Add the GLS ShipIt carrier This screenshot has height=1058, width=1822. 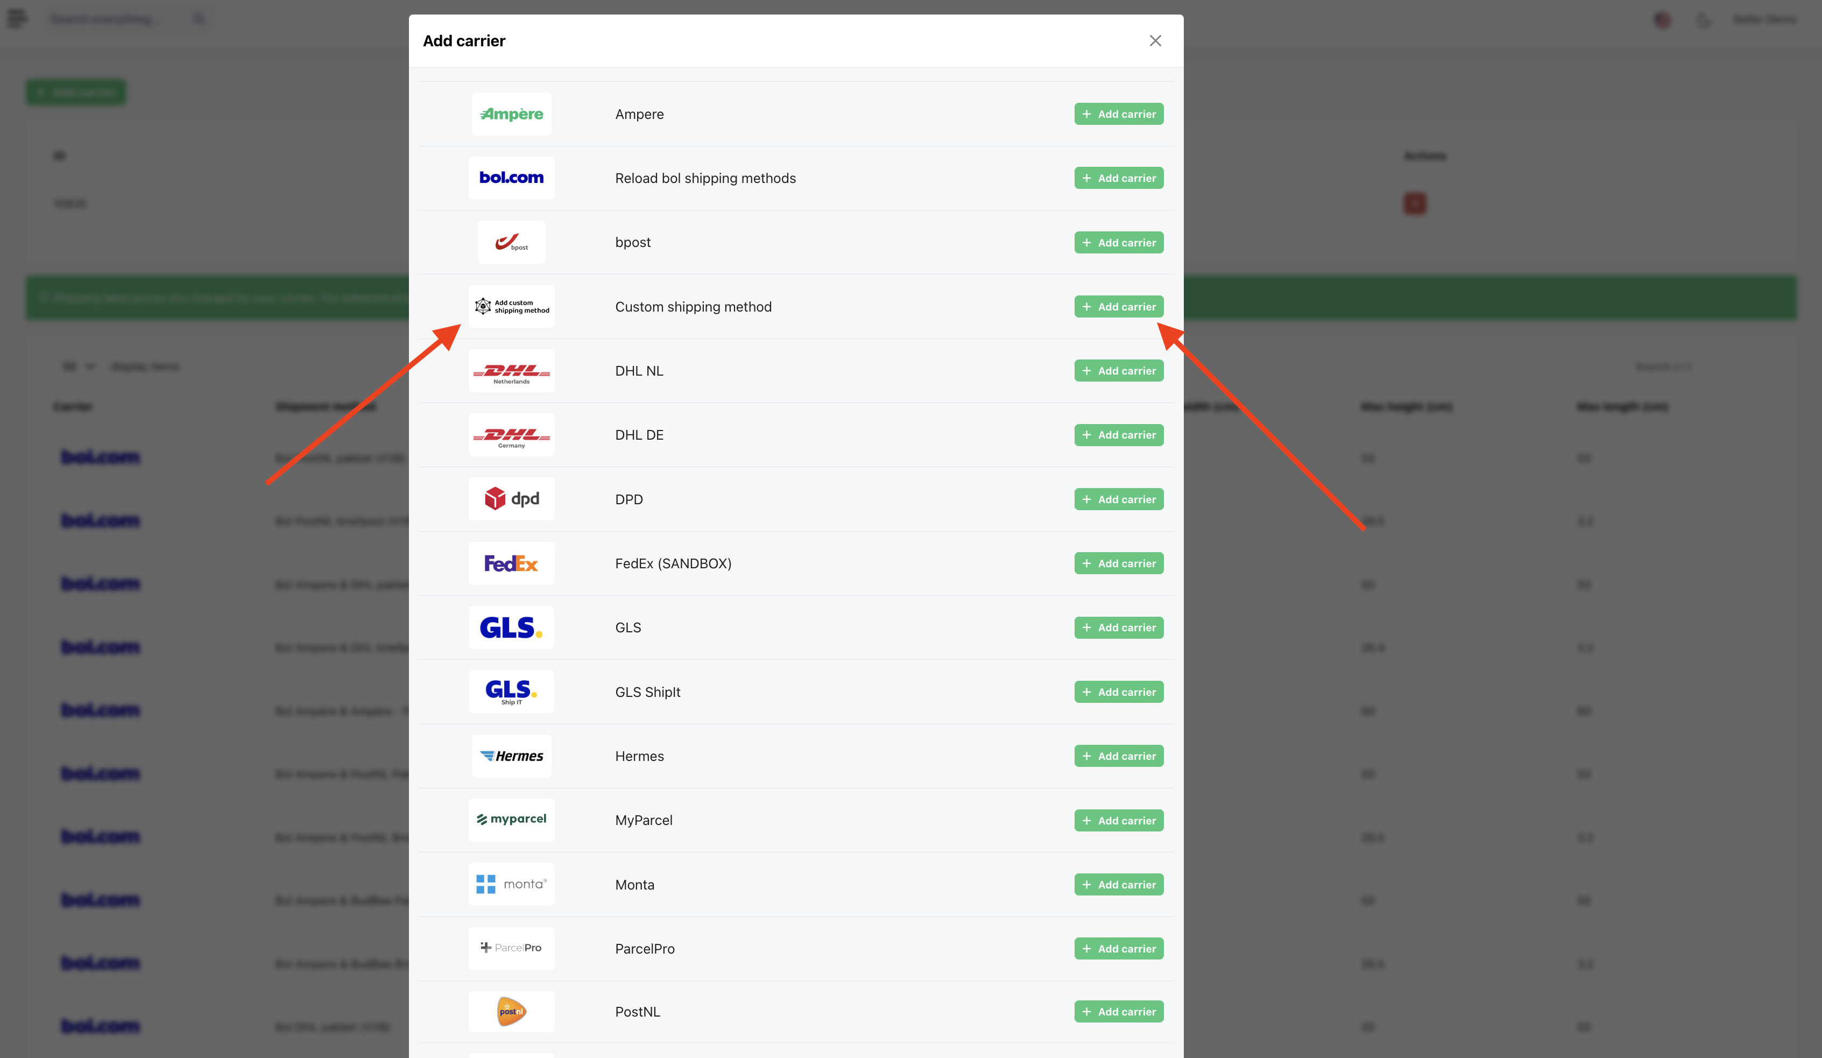click(1119, 692)
